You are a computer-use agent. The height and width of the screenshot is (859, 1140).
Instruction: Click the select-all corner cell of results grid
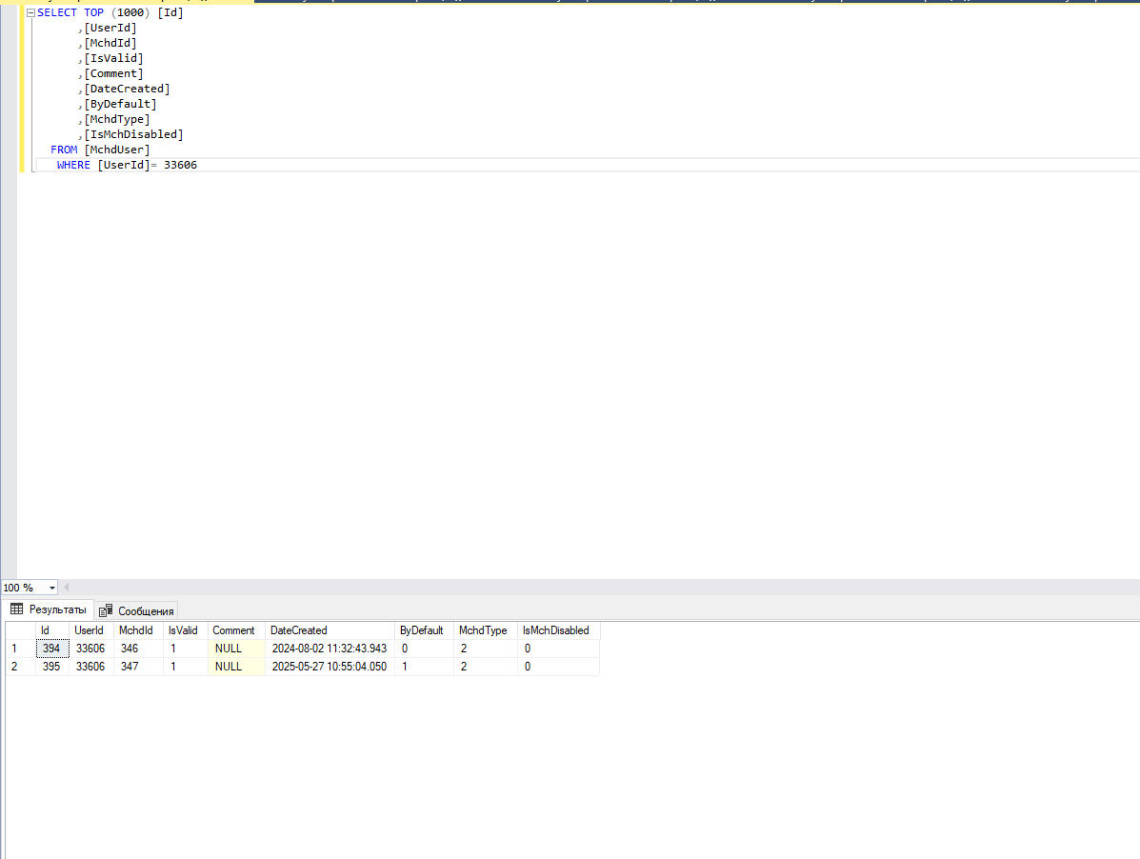(x=20, y=630)
